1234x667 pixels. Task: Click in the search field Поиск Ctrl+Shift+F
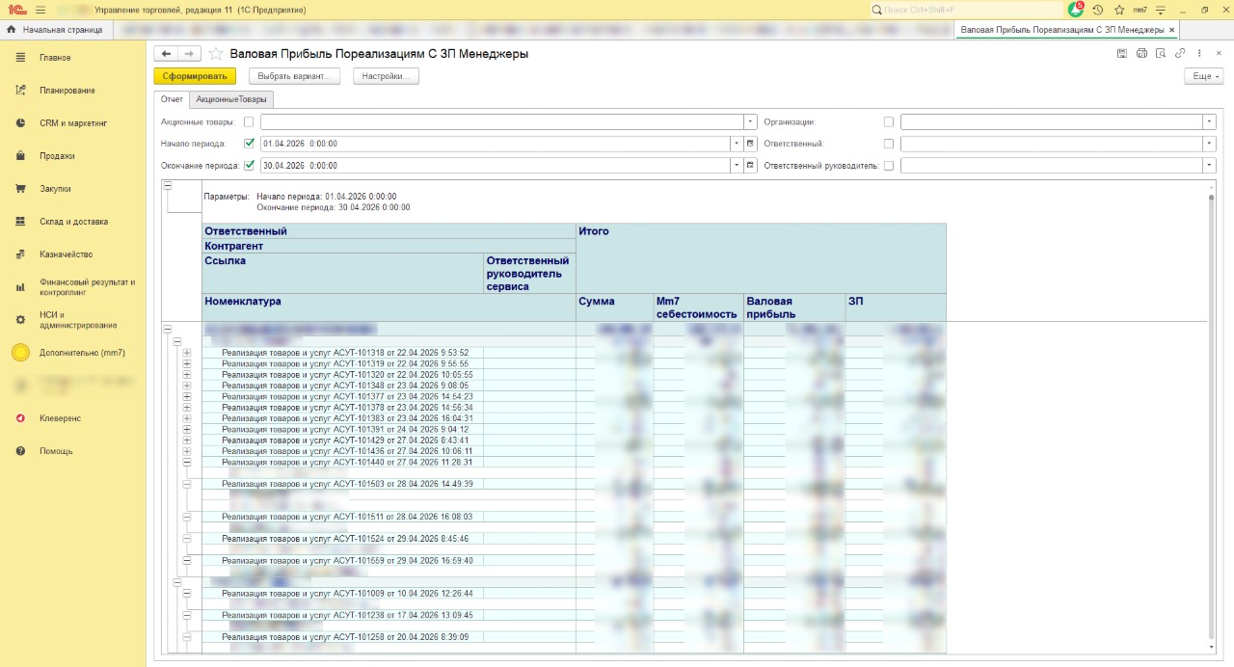(965, 10)
